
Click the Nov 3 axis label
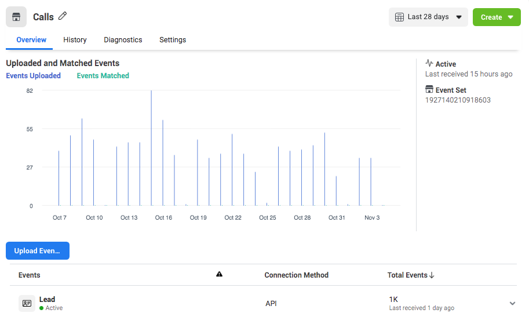[x=372, y=218]
